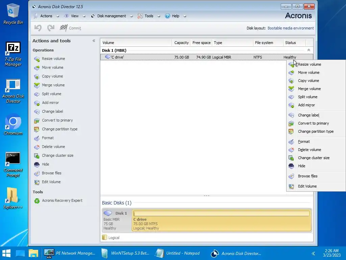Click Change label icon in the Operations sidebar

[x=37, y=112]
